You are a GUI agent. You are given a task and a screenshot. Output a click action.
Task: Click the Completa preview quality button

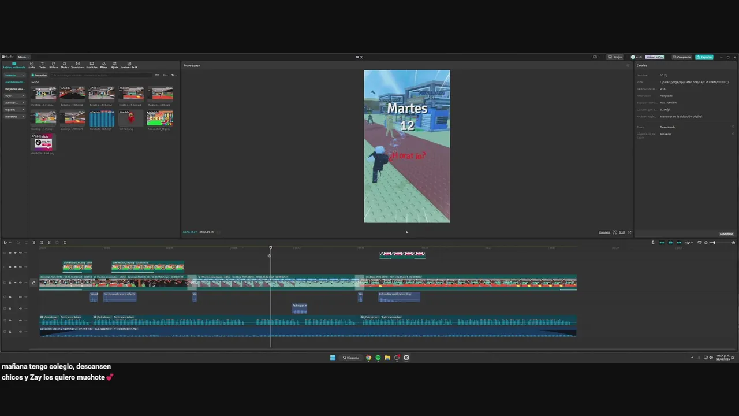click(x=604, y=232)
